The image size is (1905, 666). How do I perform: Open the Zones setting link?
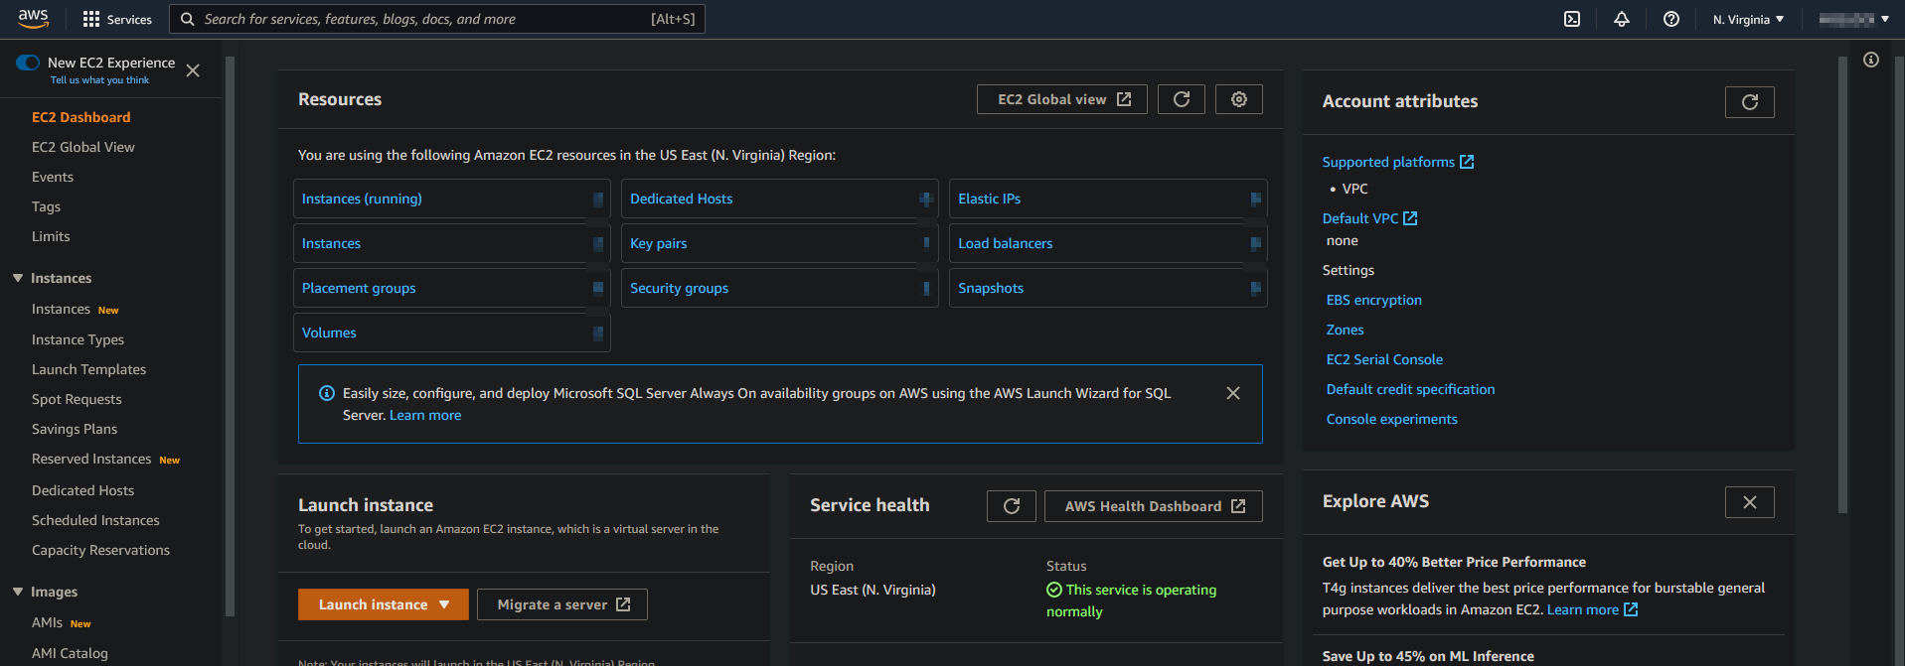[1345, 330]
